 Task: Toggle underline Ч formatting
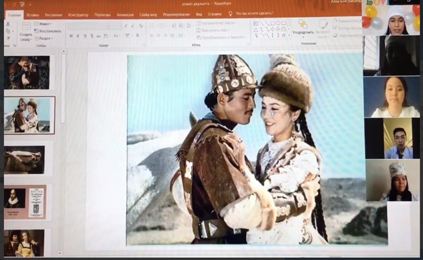[x=85, y=36]
